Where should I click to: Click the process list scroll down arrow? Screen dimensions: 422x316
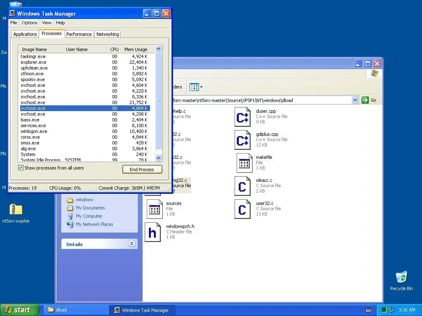(159, 158)
